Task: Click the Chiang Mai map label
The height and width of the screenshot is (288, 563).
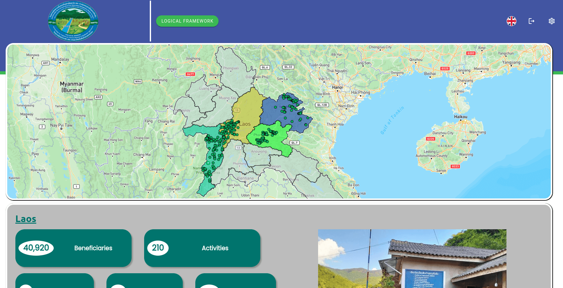Action: click(x=142, y=155)
